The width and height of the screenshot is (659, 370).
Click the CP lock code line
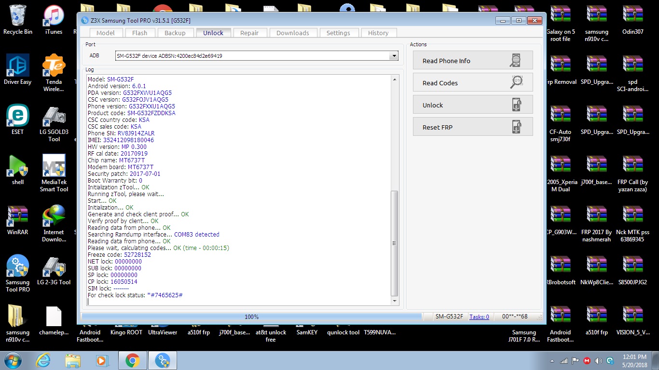pos(112,282)
